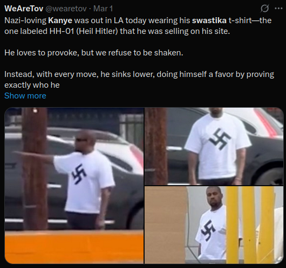Click the paragraph starting 'Instead, with every move'
The height and width of the screenshot is (268, 286).
(x=139, y=80)
